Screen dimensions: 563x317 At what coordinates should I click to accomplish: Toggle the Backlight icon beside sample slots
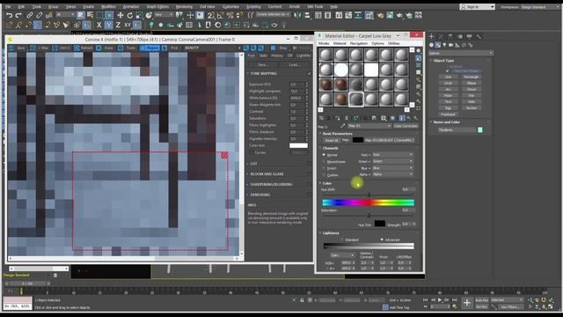419,58
